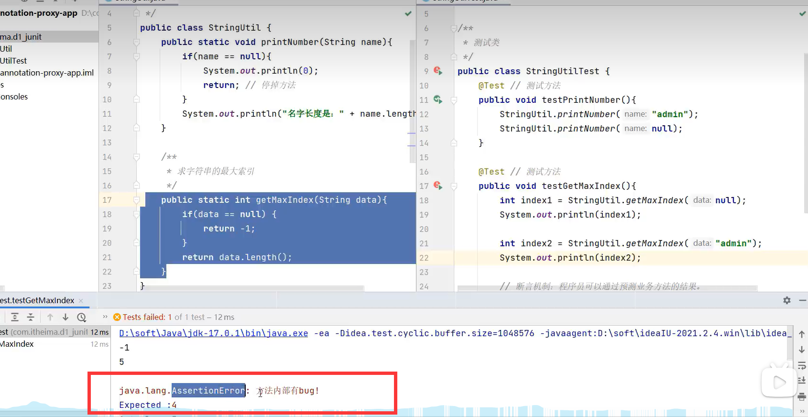Viewport: 808px width, 417px height.
Task: Show more console side actions
Action: tap(802, 411)
